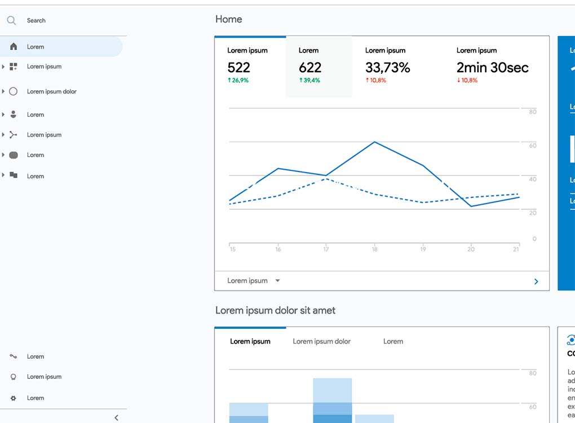Click the circle icon next to Lorem ipsum dolor
The image size is (575, 423).
click(13, 91)
